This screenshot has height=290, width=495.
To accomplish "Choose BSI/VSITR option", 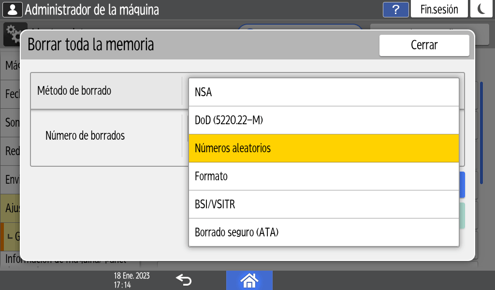I will pyautogui.click(x=323, y=204).
